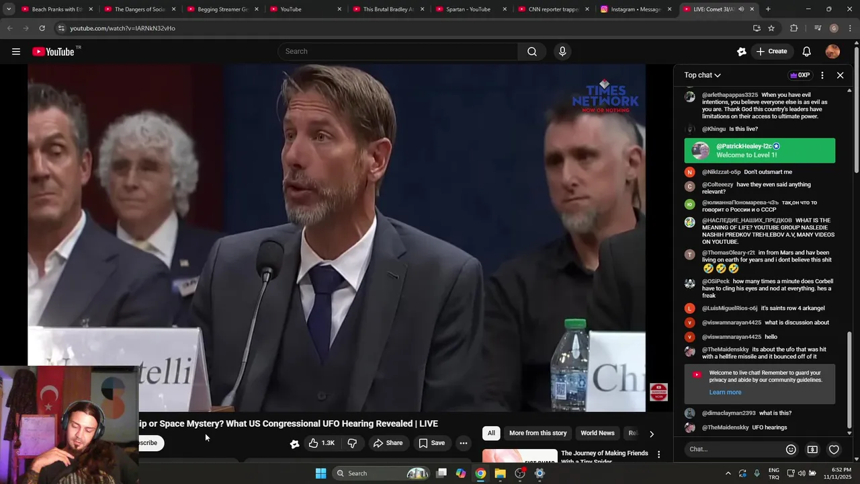860x484 pixels.
Task: Click the channel membership badge icon
Action: (x=294, y=444)
